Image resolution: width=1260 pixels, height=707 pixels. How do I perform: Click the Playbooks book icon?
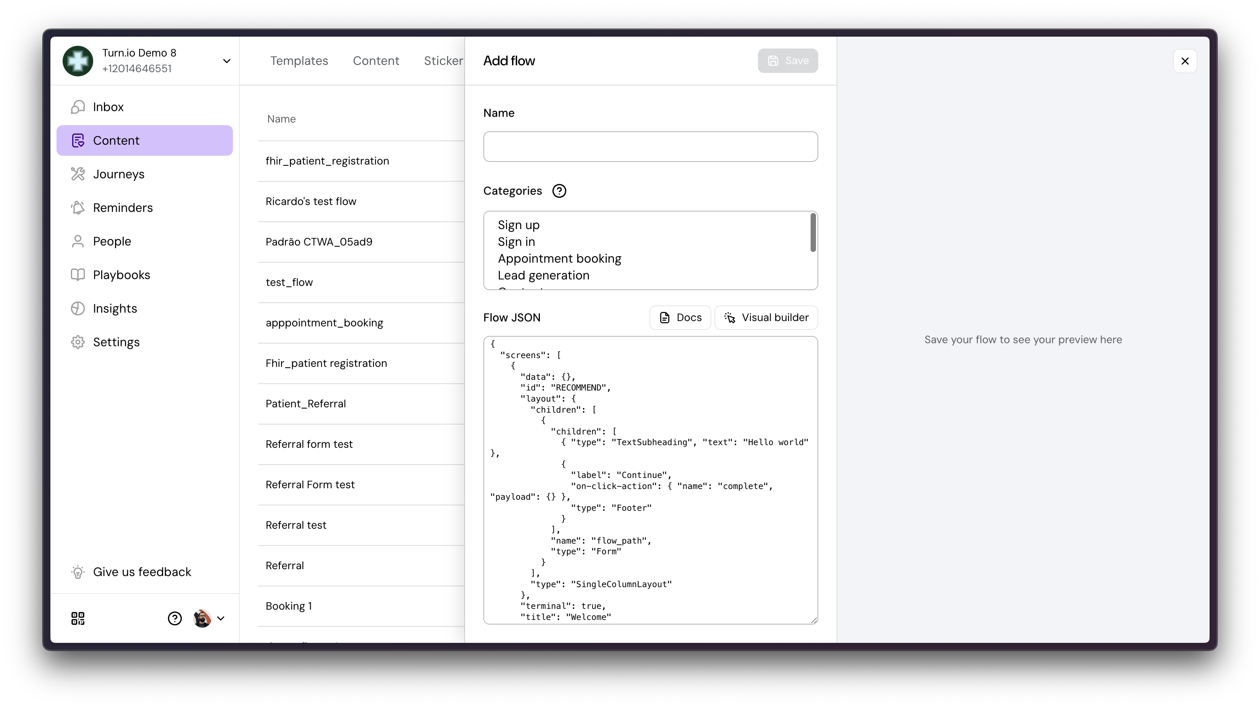(78, 275)
